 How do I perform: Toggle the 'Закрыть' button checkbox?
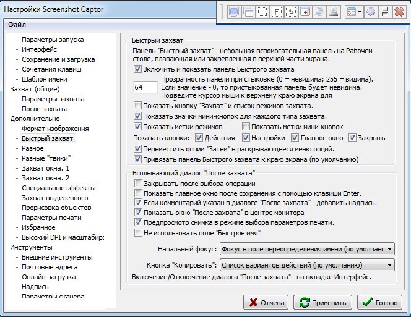[352, 138]
